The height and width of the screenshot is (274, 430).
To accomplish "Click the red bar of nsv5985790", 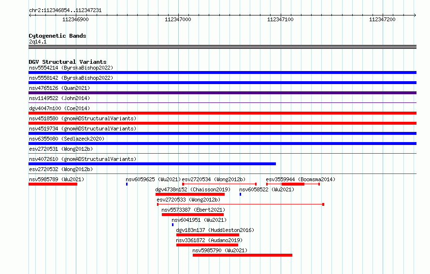I will [x=243, y=255].
